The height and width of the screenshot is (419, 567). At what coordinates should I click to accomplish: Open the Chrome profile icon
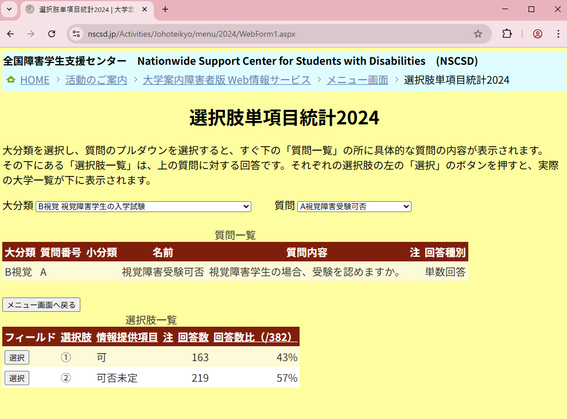click(537, 34)
